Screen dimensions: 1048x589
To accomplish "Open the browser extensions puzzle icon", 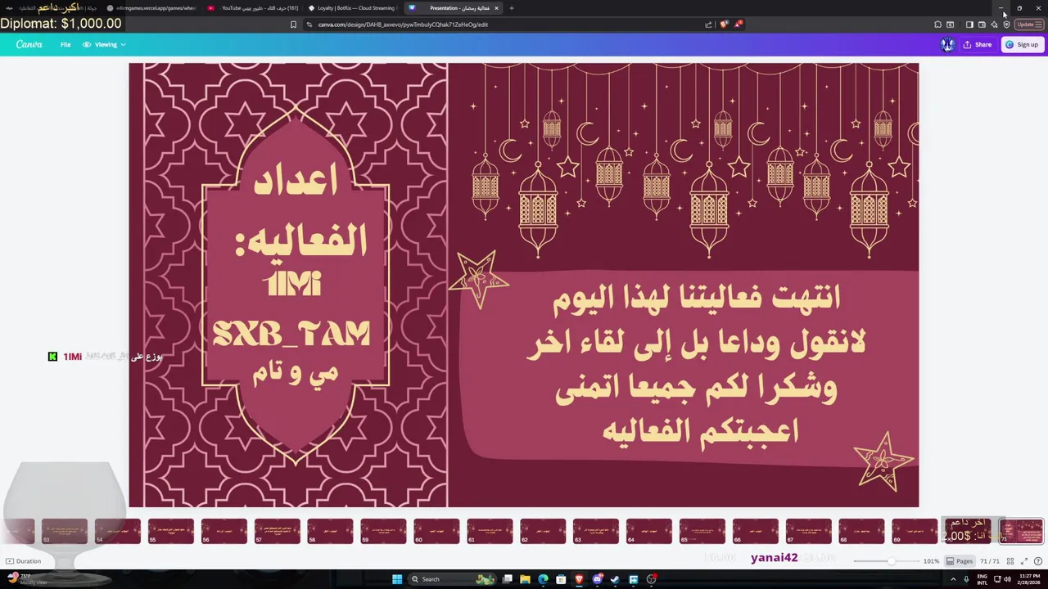I will (x=937, y=25).
